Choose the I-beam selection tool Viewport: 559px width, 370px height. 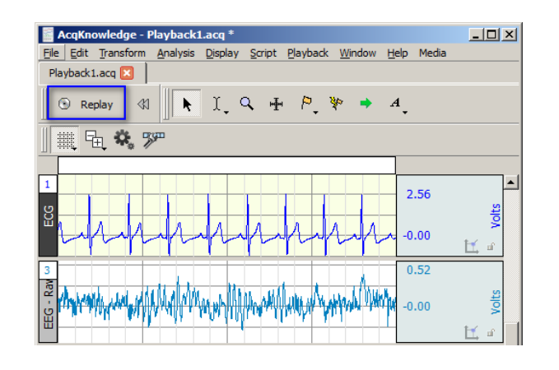tap(217, 104)
